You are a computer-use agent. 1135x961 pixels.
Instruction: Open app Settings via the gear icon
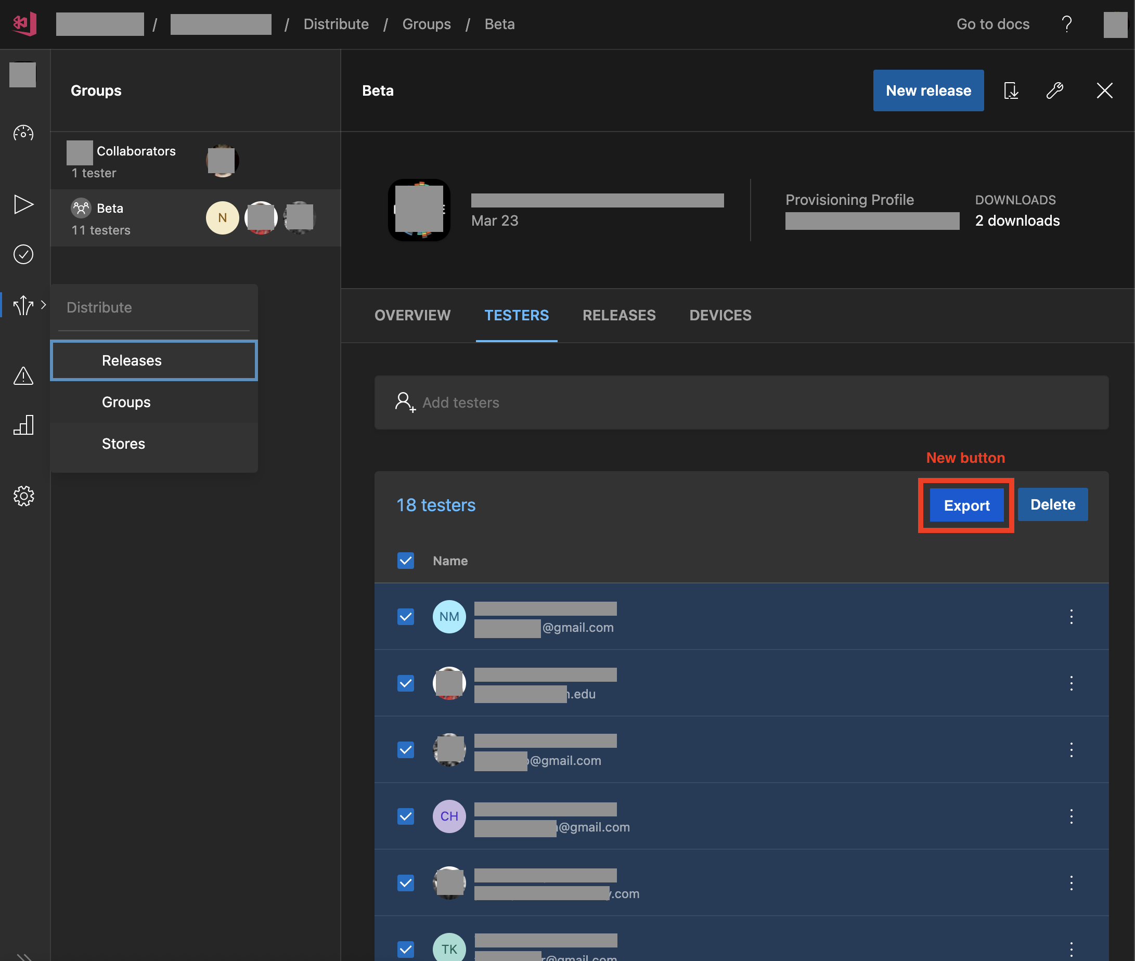(23, 496)
